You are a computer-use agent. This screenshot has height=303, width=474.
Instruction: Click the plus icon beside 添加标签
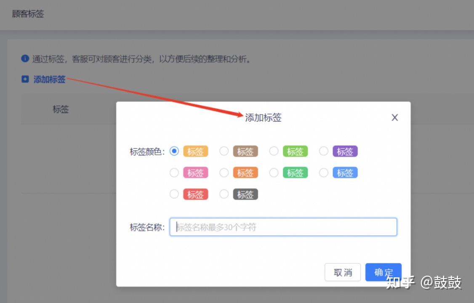(x=25, y=79)
